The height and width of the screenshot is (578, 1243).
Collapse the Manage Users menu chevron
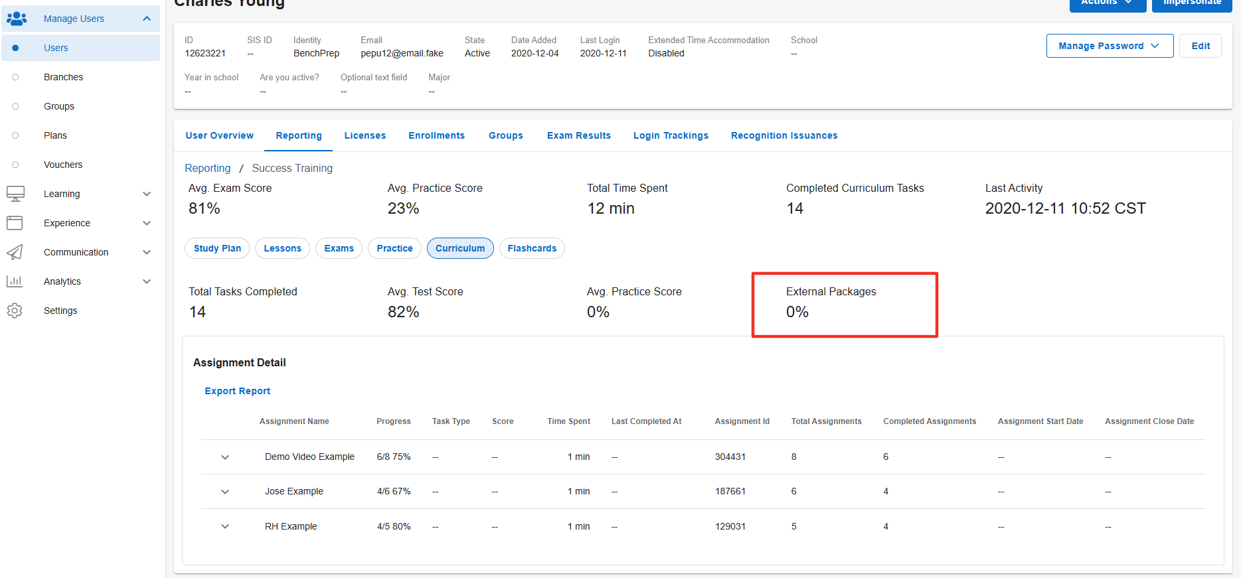click(x=147, y=19)
